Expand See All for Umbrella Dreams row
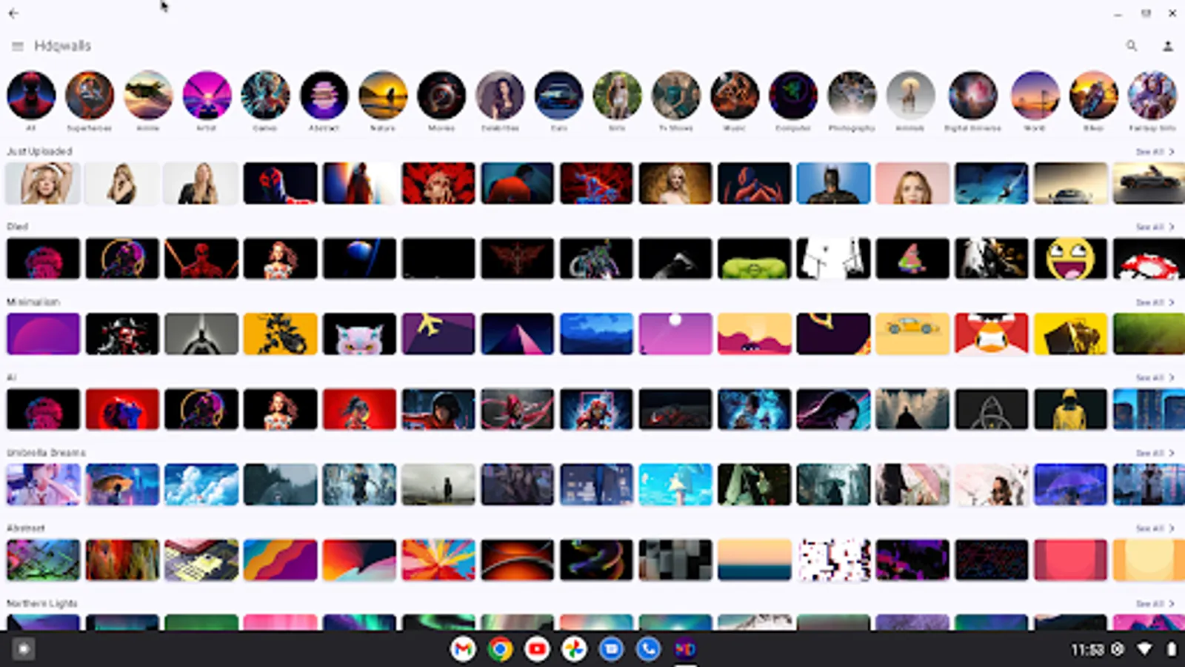1185x667 pixels. coord(1155,453)
